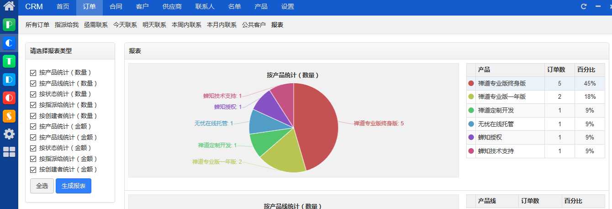Open the 名单 menu

(x=235, y=7)
